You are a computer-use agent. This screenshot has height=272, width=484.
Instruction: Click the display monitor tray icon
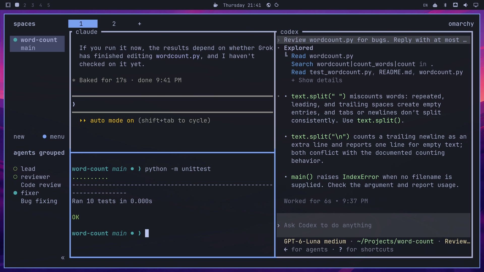pyautogui.click(x=476, y=5)
